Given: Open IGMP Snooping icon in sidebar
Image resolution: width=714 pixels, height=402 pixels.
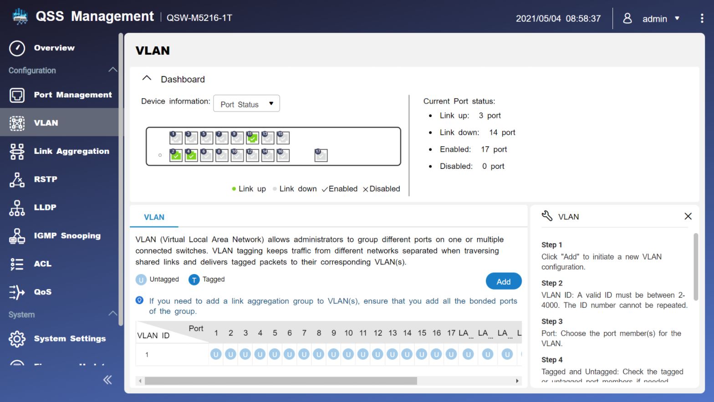Looking at the screenshot, I should 17,236.
